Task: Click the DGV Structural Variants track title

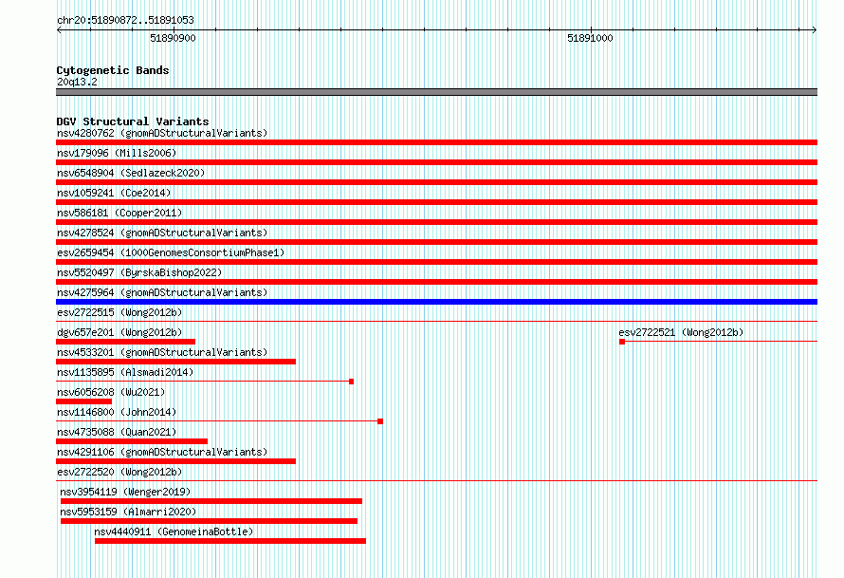Action: (x=133, y=121)
